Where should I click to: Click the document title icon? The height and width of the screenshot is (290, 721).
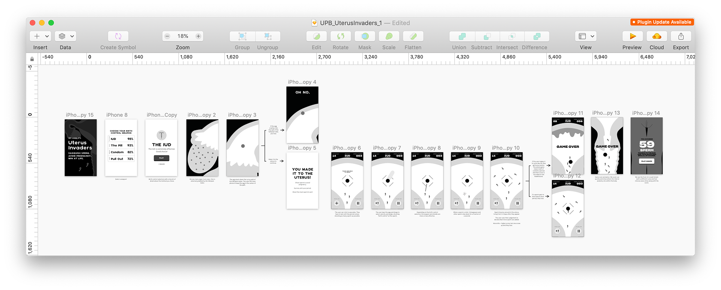315,23
